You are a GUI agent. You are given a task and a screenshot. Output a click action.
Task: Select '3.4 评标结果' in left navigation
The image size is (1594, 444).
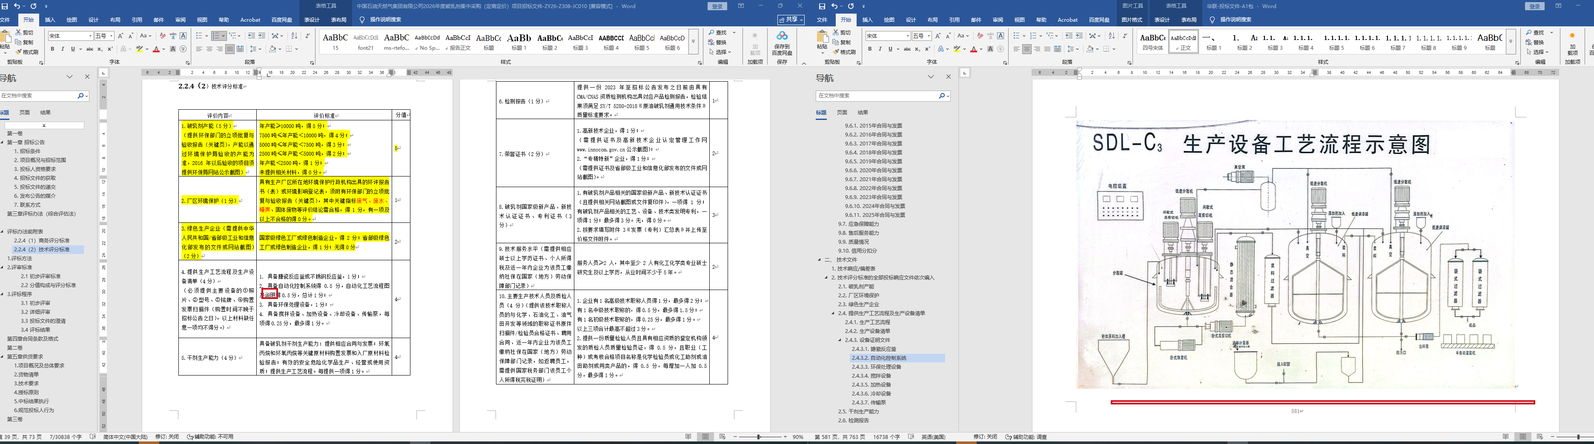tap(36, 330)
